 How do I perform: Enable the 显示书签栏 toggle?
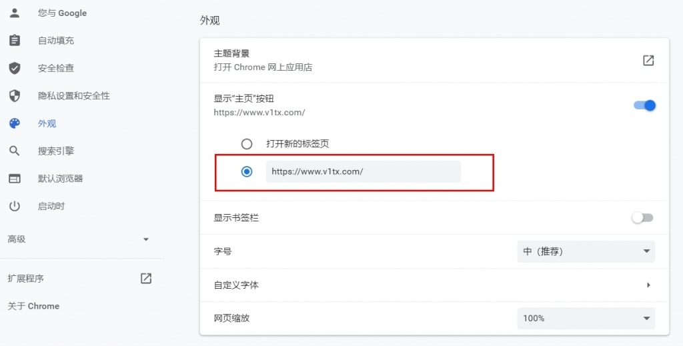[643, 218]
